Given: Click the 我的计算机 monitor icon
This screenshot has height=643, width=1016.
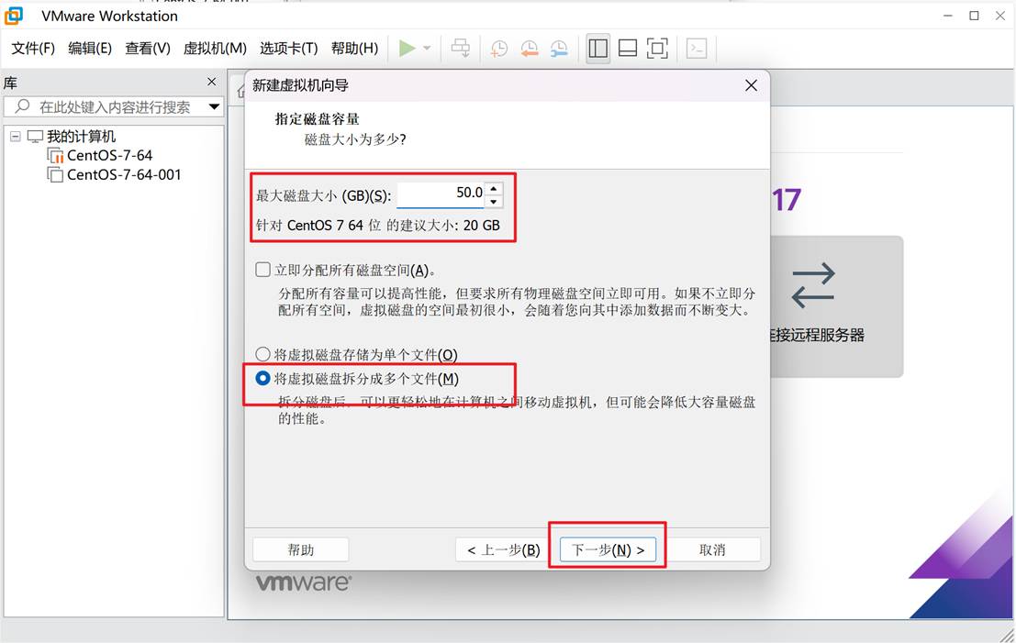Looking at the screenshot, I should pos(35,137).
